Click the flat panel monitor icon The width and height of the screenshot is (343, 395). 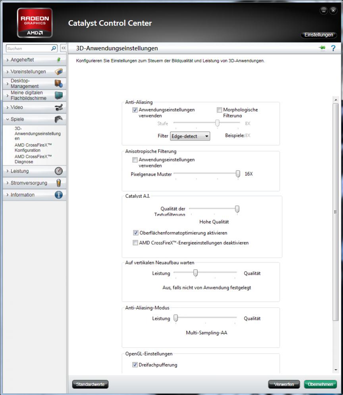click(x=59, y=95)
